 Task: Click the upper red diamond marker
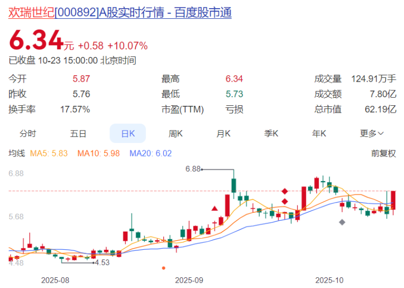click(x=285, y=191)
